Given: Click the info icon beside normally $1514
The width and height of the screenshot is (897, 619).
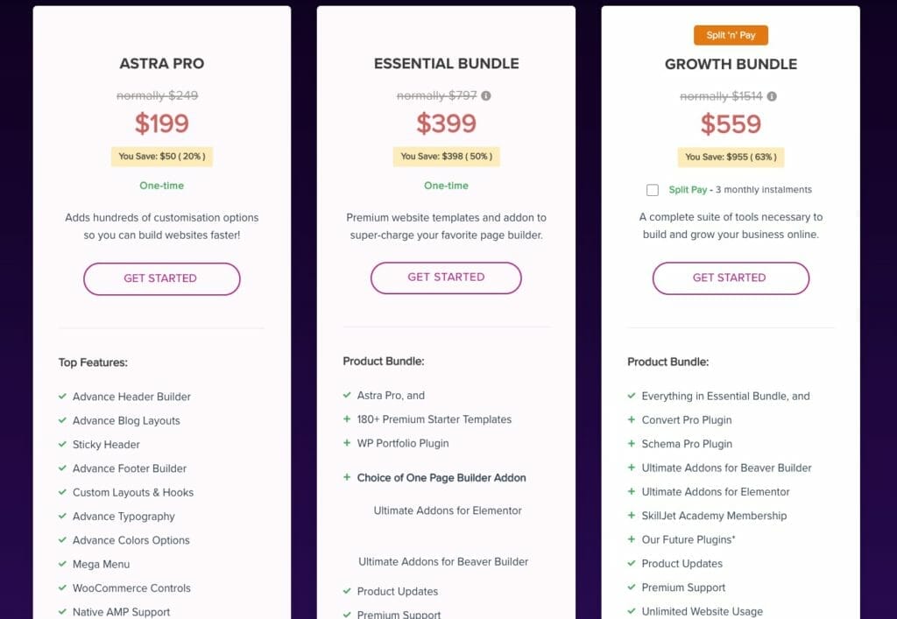Looking at the screenshot, I should coord(772,96).
